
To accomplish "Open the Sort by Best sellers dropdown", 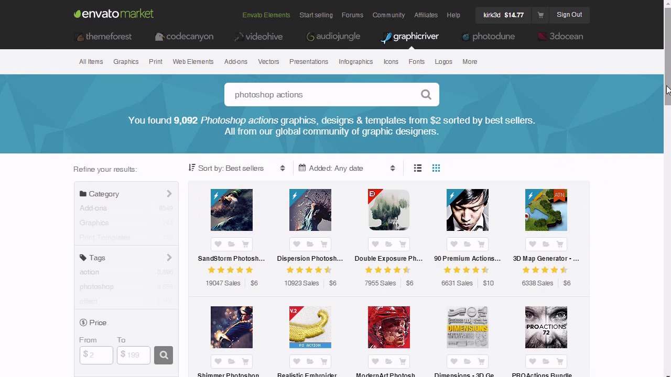I will 237,168.
